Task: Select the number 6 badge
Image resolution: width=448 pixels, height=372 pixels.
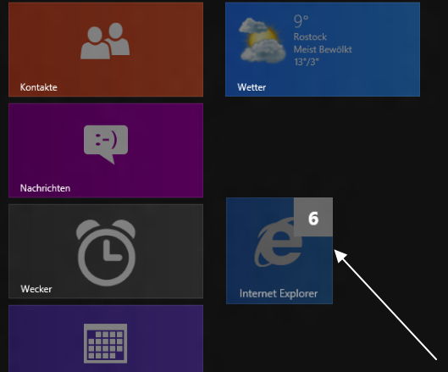Action: coord(313,217)
